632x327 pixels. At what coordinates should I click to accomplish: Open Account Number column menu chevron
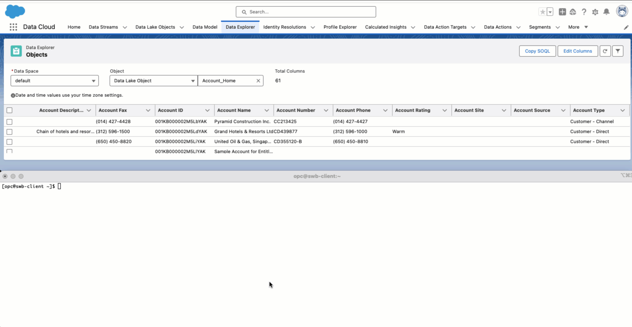[x=326, y=110]
